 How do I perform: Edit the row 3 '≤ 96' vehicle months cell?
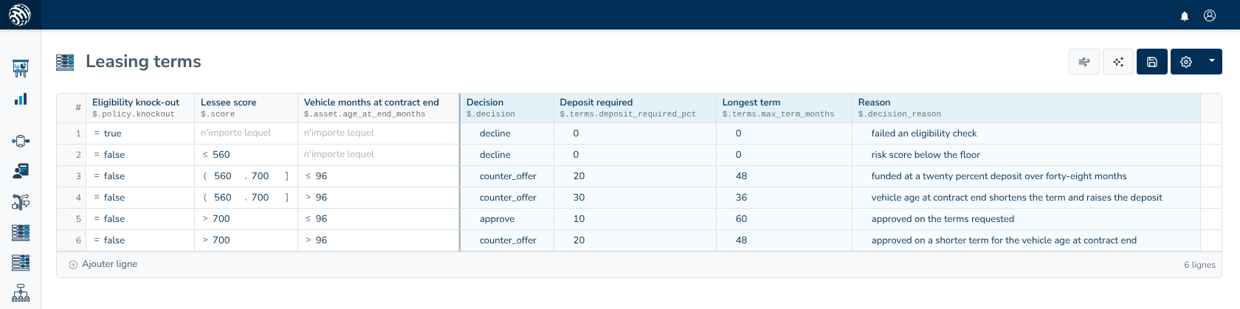(378, 176)
